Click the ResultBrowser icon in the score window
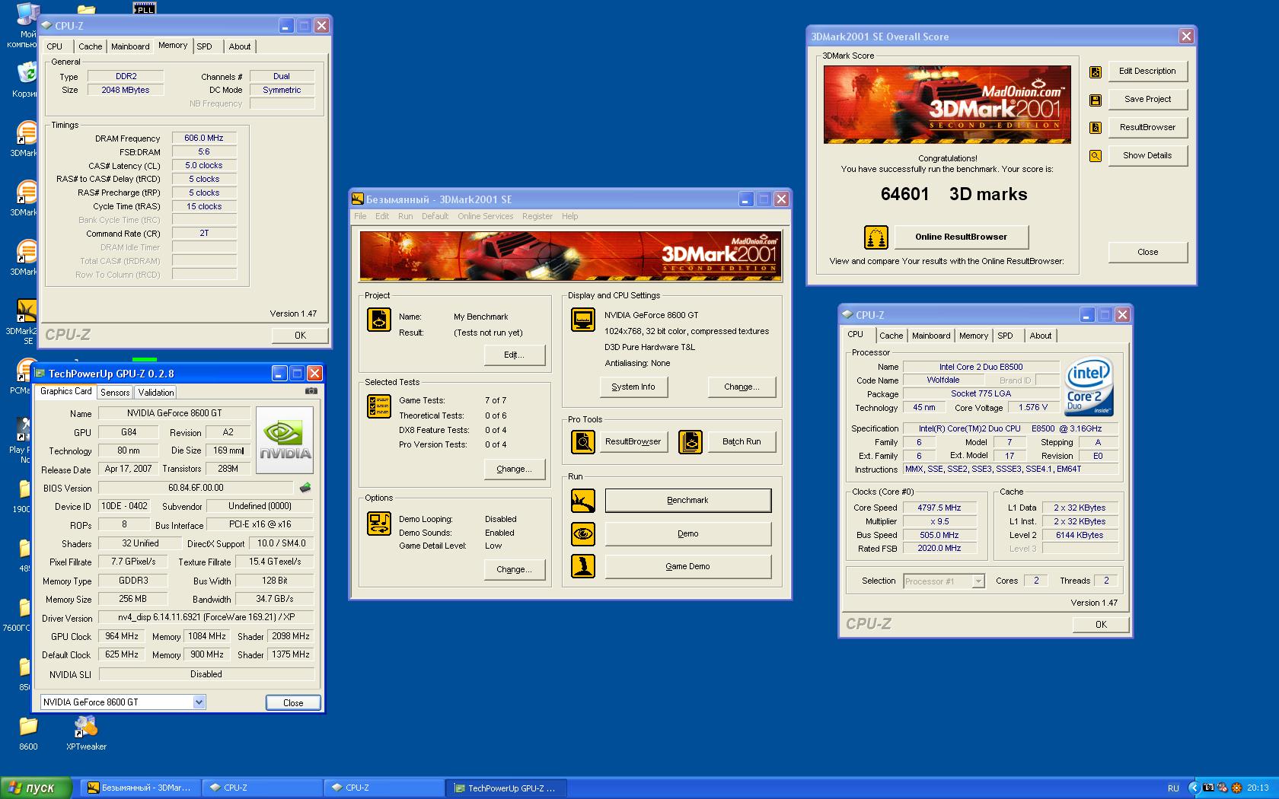Image resolution: width=1279 pixels, height=799 pixels. pyautogui.click(x=1096, y=128)
